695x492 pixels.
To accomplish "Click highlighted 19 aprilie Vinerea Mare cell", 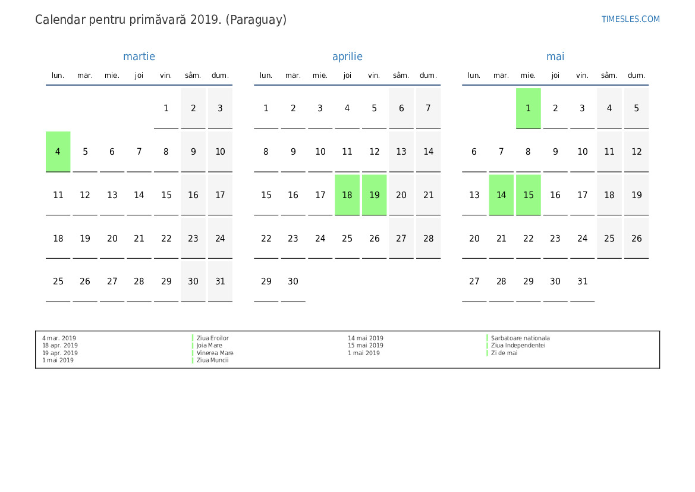I will click(x=374, y=195).
